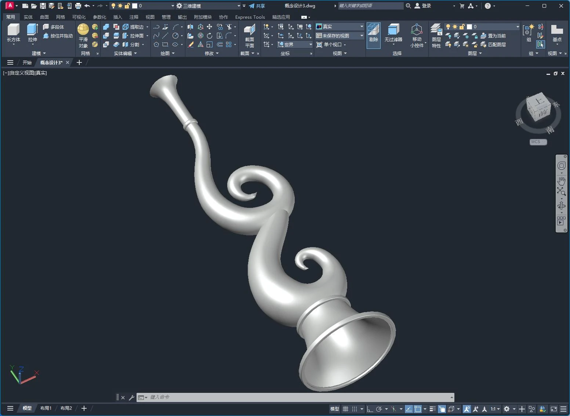This screenshot has height=416, width=570.
Task: Toggle grid display in the status bar
Action: tap(345, 409)
